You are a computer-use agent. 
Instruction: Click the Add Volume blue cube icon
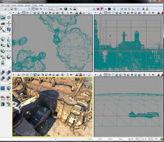pos(9,88)
